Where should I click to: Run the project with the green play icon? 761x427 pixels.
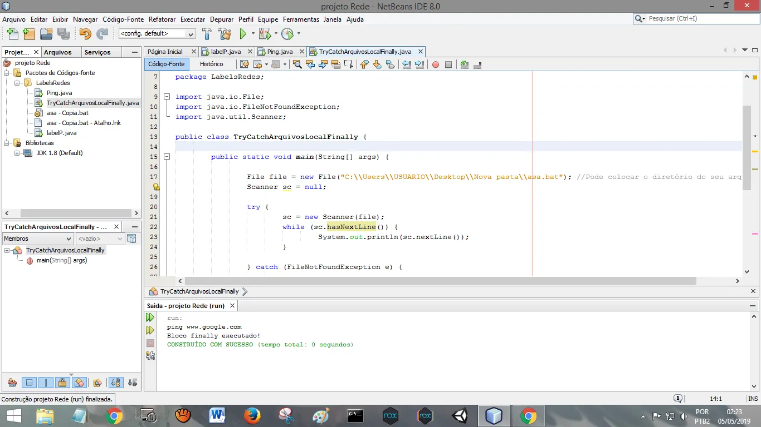[x=243, y=34]
